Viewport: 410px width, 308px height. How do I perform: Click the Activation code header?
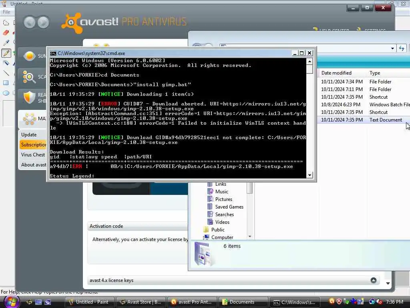coord(106,226)
